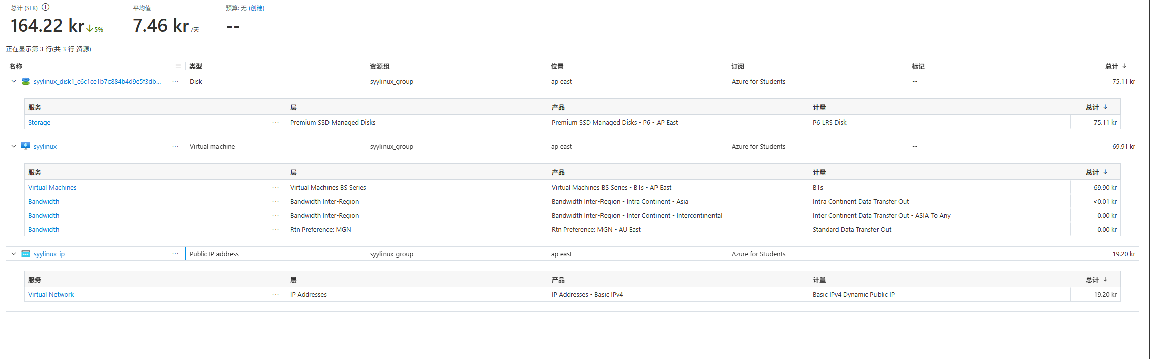
Task: Click the syylinux_disk1 disk resource icon
Action: 26,81
